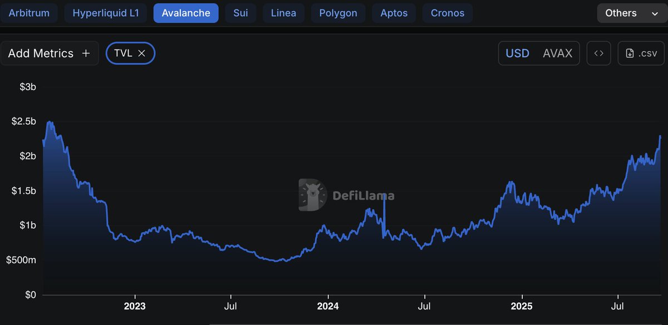Select the Polygon chain tab
Viewport: 668px width, 325px height.
click(x=338, y=13)
